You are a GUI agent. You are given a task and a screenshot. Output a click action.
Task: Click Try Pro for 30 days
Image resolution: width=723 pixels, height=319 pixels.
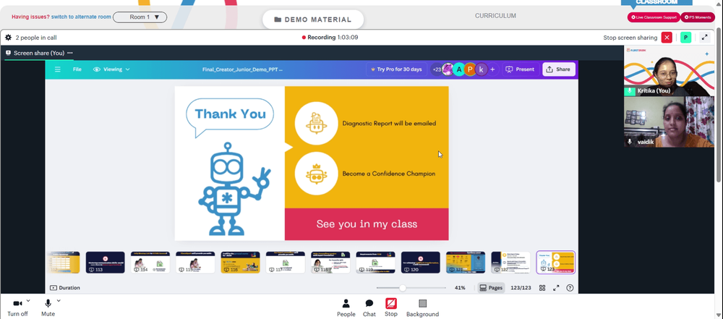(396, 69)
